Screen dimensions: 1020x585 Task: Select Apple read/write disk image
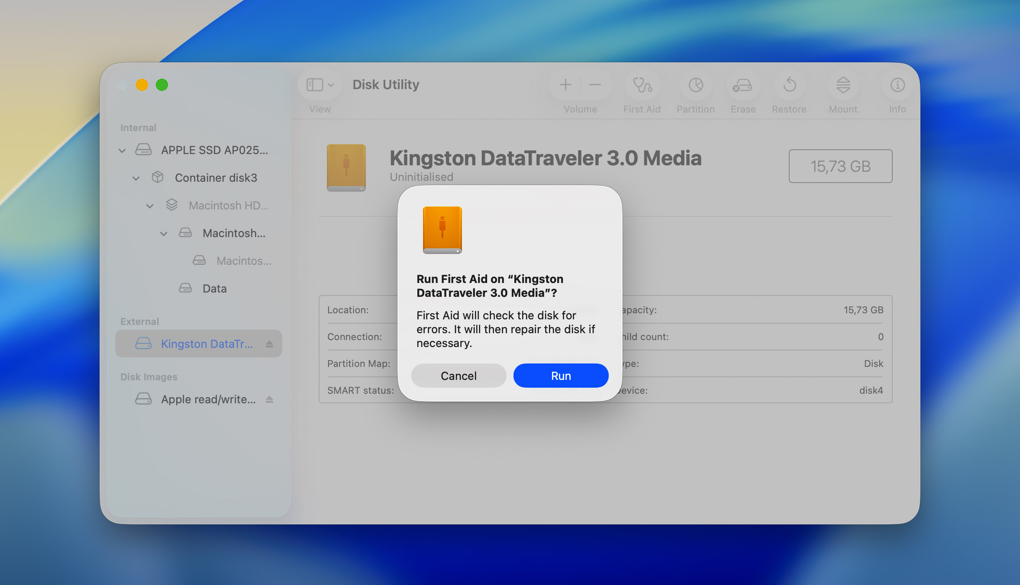tap(199, 399)
